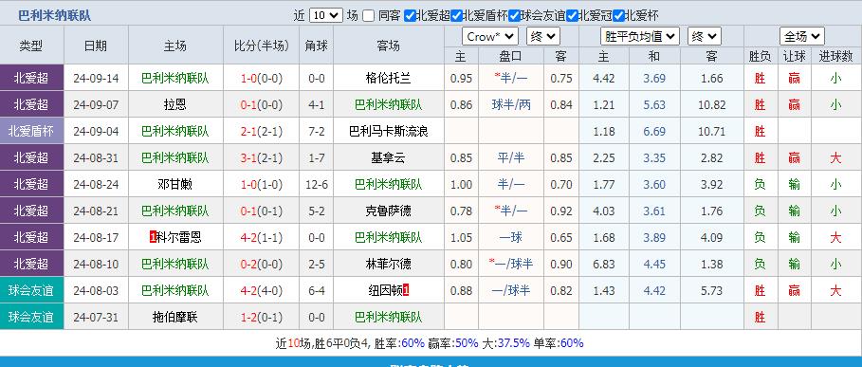Screen dimensions: 862x367
Task: Click the 球会友谊 tag in the 24-08-03 row
Action: (x=31, y=290)
